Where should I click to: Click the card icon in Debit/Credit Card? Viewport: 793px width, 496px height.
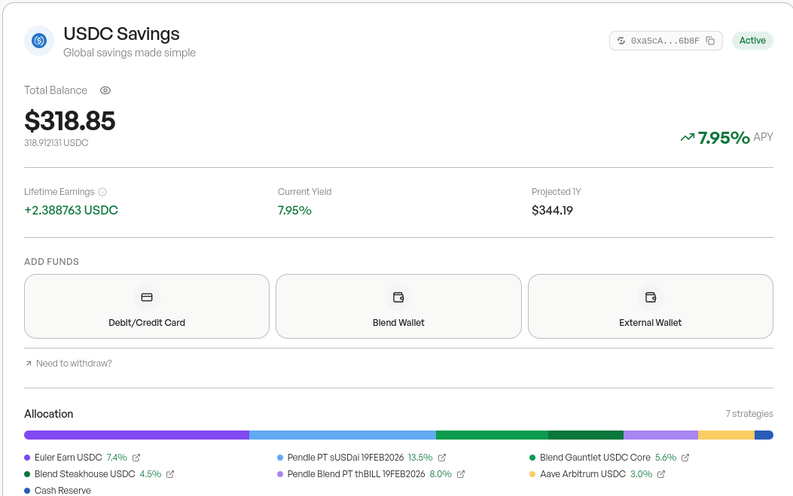[147, 297]
